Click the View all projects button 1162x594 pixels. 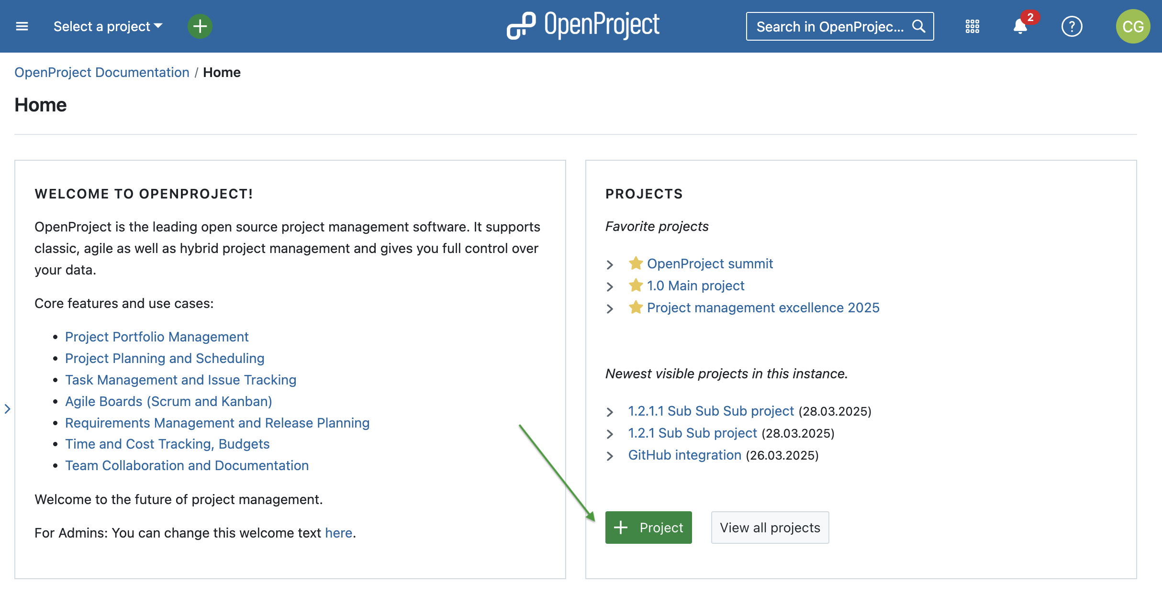click(x=770, y=528)
